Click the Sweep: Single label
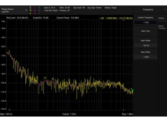This screenshot has height=122, width=167. pyautogui.click(x=110, y=8)
